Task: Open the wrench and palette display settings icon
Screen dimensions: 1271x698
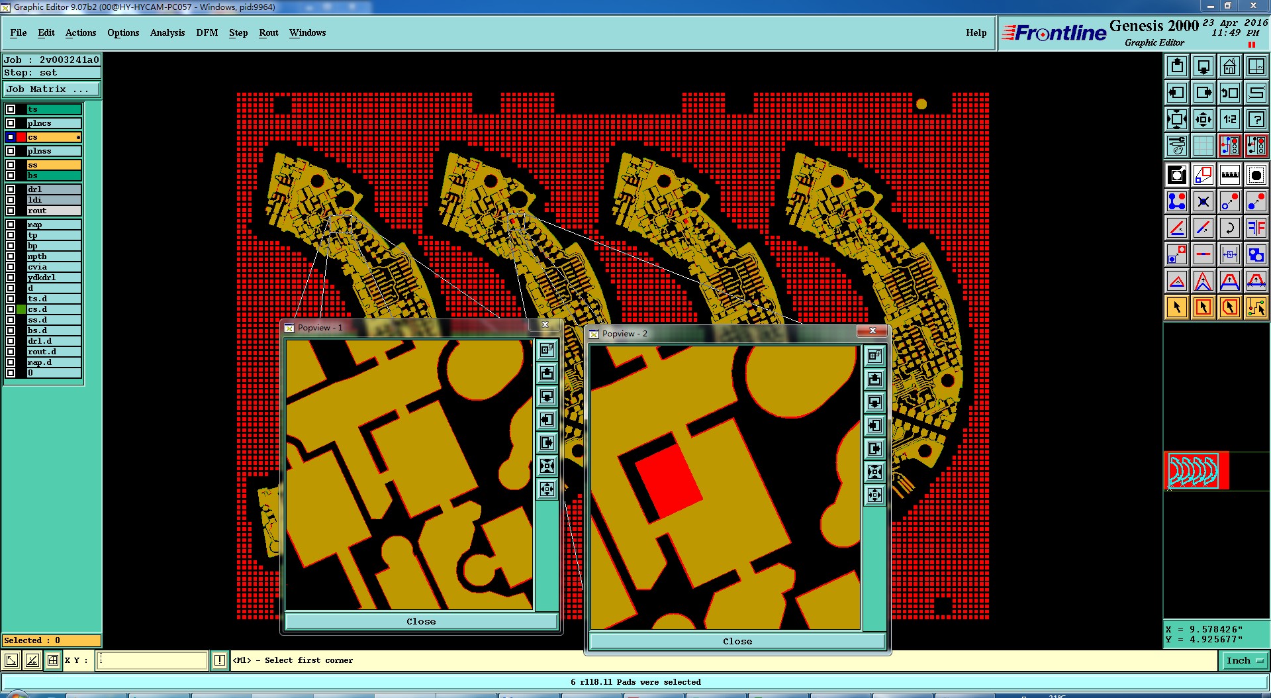Action: coord(1177,145)
